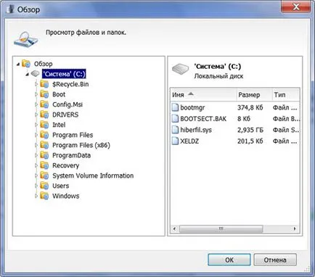Click the 8 Кб size value

click(244, 119)
